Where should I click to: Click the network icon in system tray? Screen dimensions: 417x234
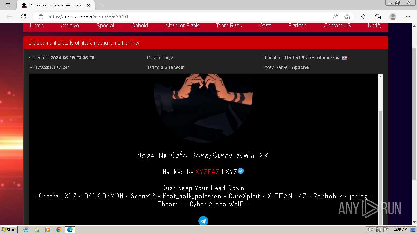(x=378, y=230)
